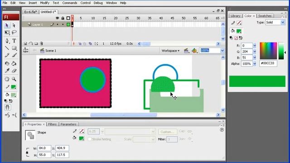The image size is (290, 163).
Task: Click the Parameters tab
Action: (68, 124)
